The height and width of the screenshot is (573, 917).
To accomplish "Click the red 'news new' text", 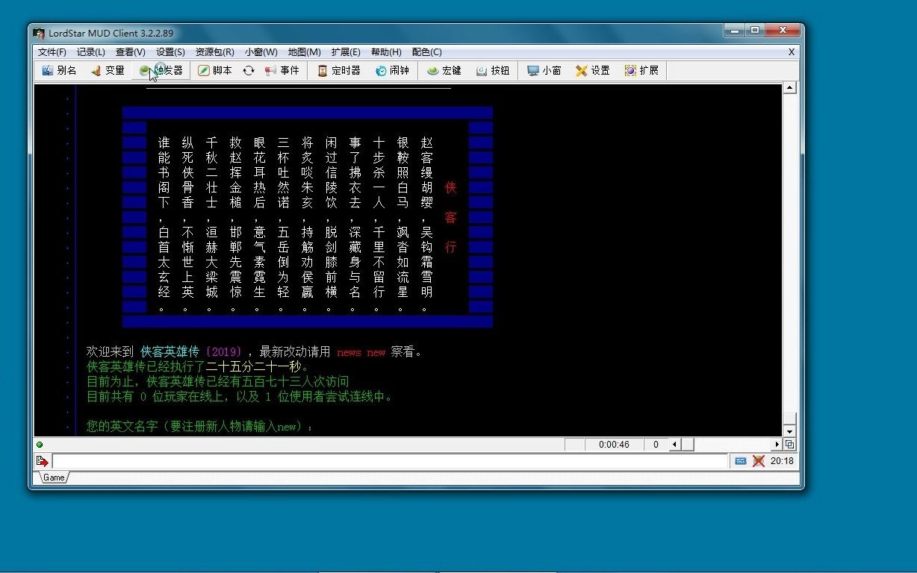I will pos(361,352).
